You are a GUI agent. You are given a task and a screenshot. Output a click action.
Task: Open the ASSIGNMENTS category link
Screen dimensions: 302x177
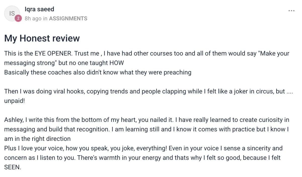(x=68, y=19)
